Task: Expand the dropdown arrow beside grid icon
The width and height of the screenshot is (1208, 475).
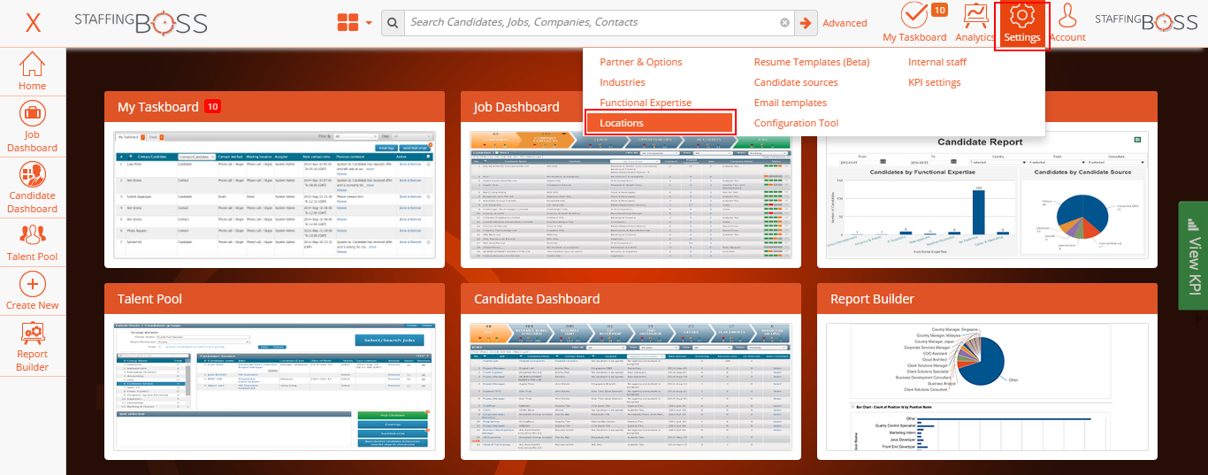Action: [368, 23]
